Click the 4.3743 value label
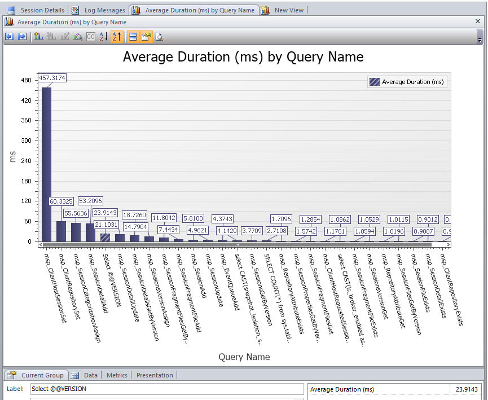488x400 pixels. coord(222,219)
